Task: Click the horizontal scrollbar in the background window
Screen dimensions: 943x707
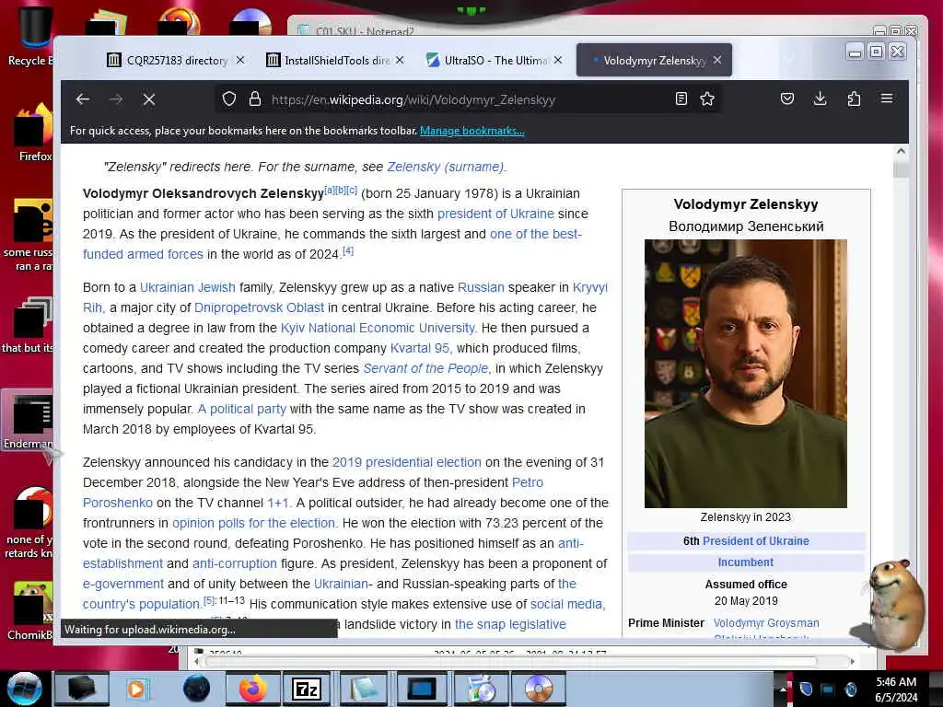Action: pyautogui.click(x=511, y=661)
